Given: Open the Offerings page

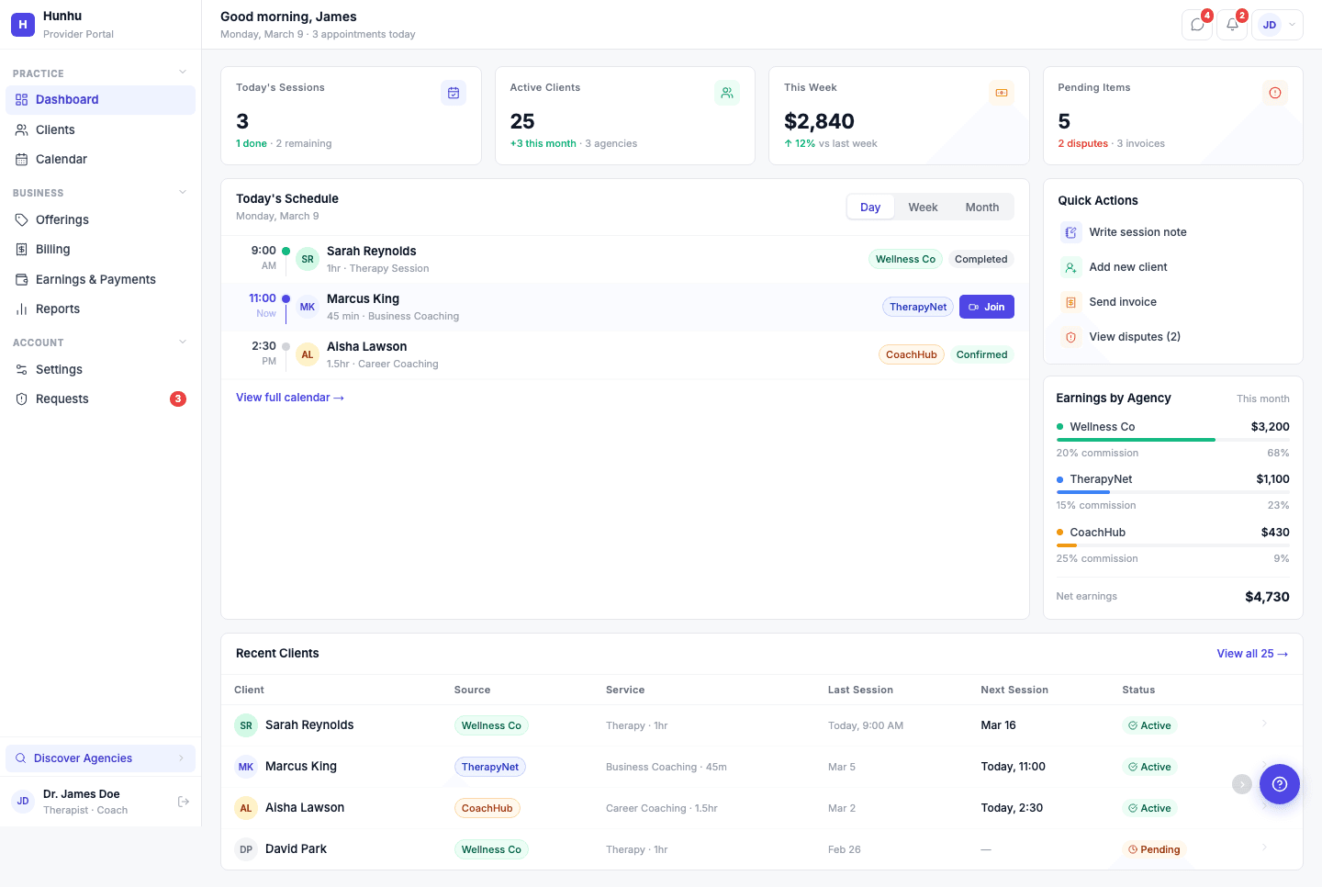Looking at the screenshot, I should pyautogui.click(x=62, y=219).
